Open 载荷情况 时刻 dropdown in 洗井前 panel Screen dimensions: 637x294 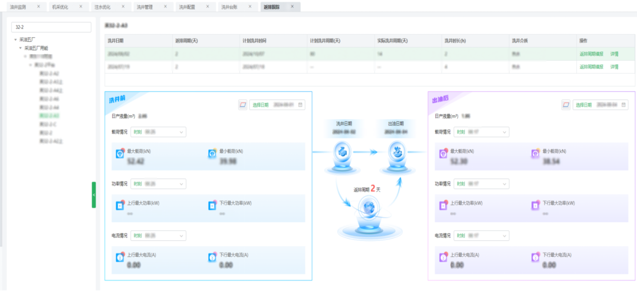[x=157, y=132]
